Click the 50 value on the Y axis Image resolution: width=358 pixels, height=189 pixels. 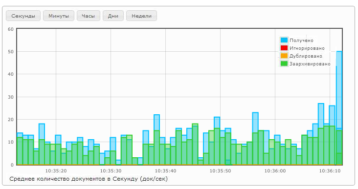[11, 52]
